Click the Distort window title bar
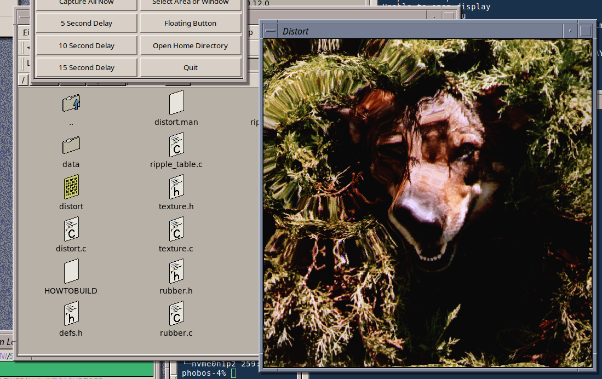 [x=420, y=31]
